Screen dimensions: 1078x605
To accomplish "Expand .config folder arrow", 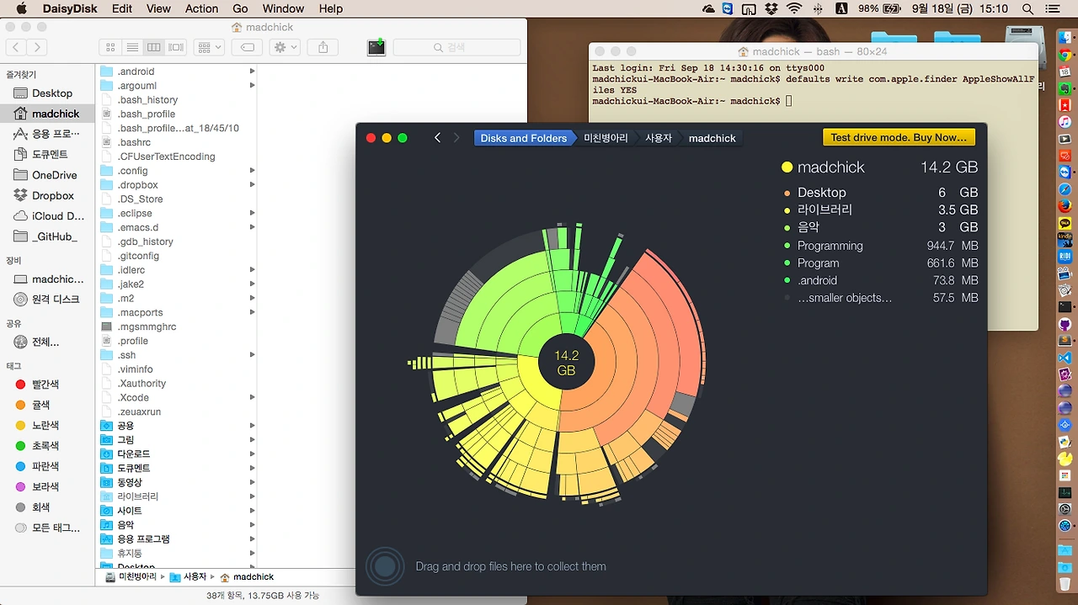I will 252,171.
